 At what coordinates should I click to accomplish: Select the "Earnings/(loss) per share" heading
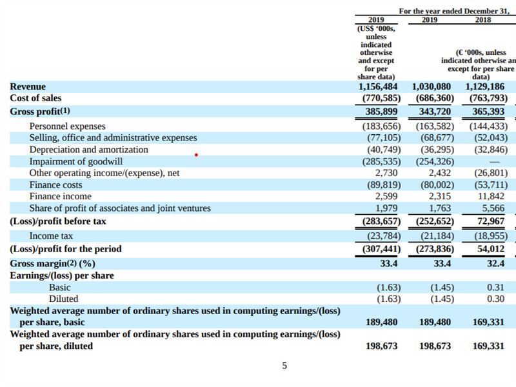coord(62,275)
